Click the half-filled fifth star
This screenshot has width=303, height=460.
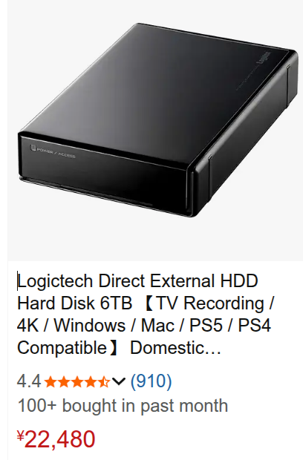point(104,381)
